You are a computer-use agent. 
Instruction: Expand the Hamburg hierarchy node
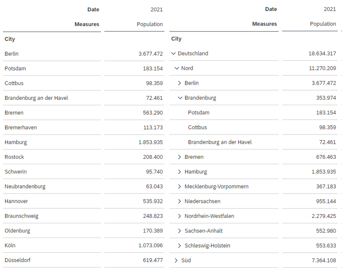click(x=180, y=171)
